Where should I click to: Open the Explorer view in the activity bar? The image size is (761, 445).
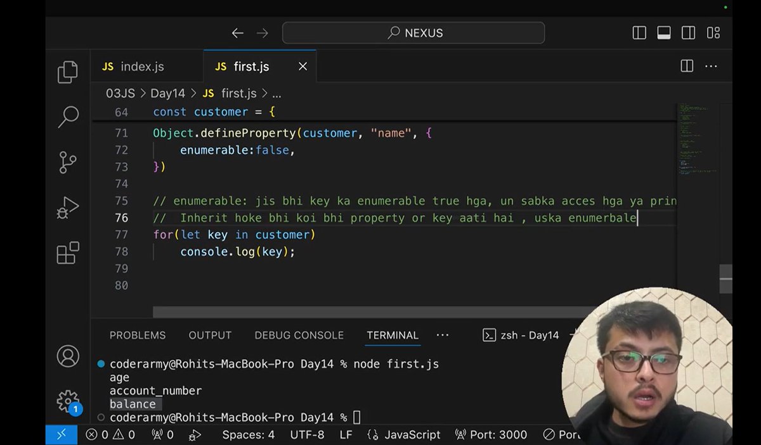click(68, 71)
